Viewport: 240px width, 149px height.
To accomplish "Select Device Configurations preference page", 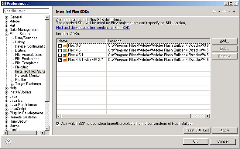I will 30,46.
